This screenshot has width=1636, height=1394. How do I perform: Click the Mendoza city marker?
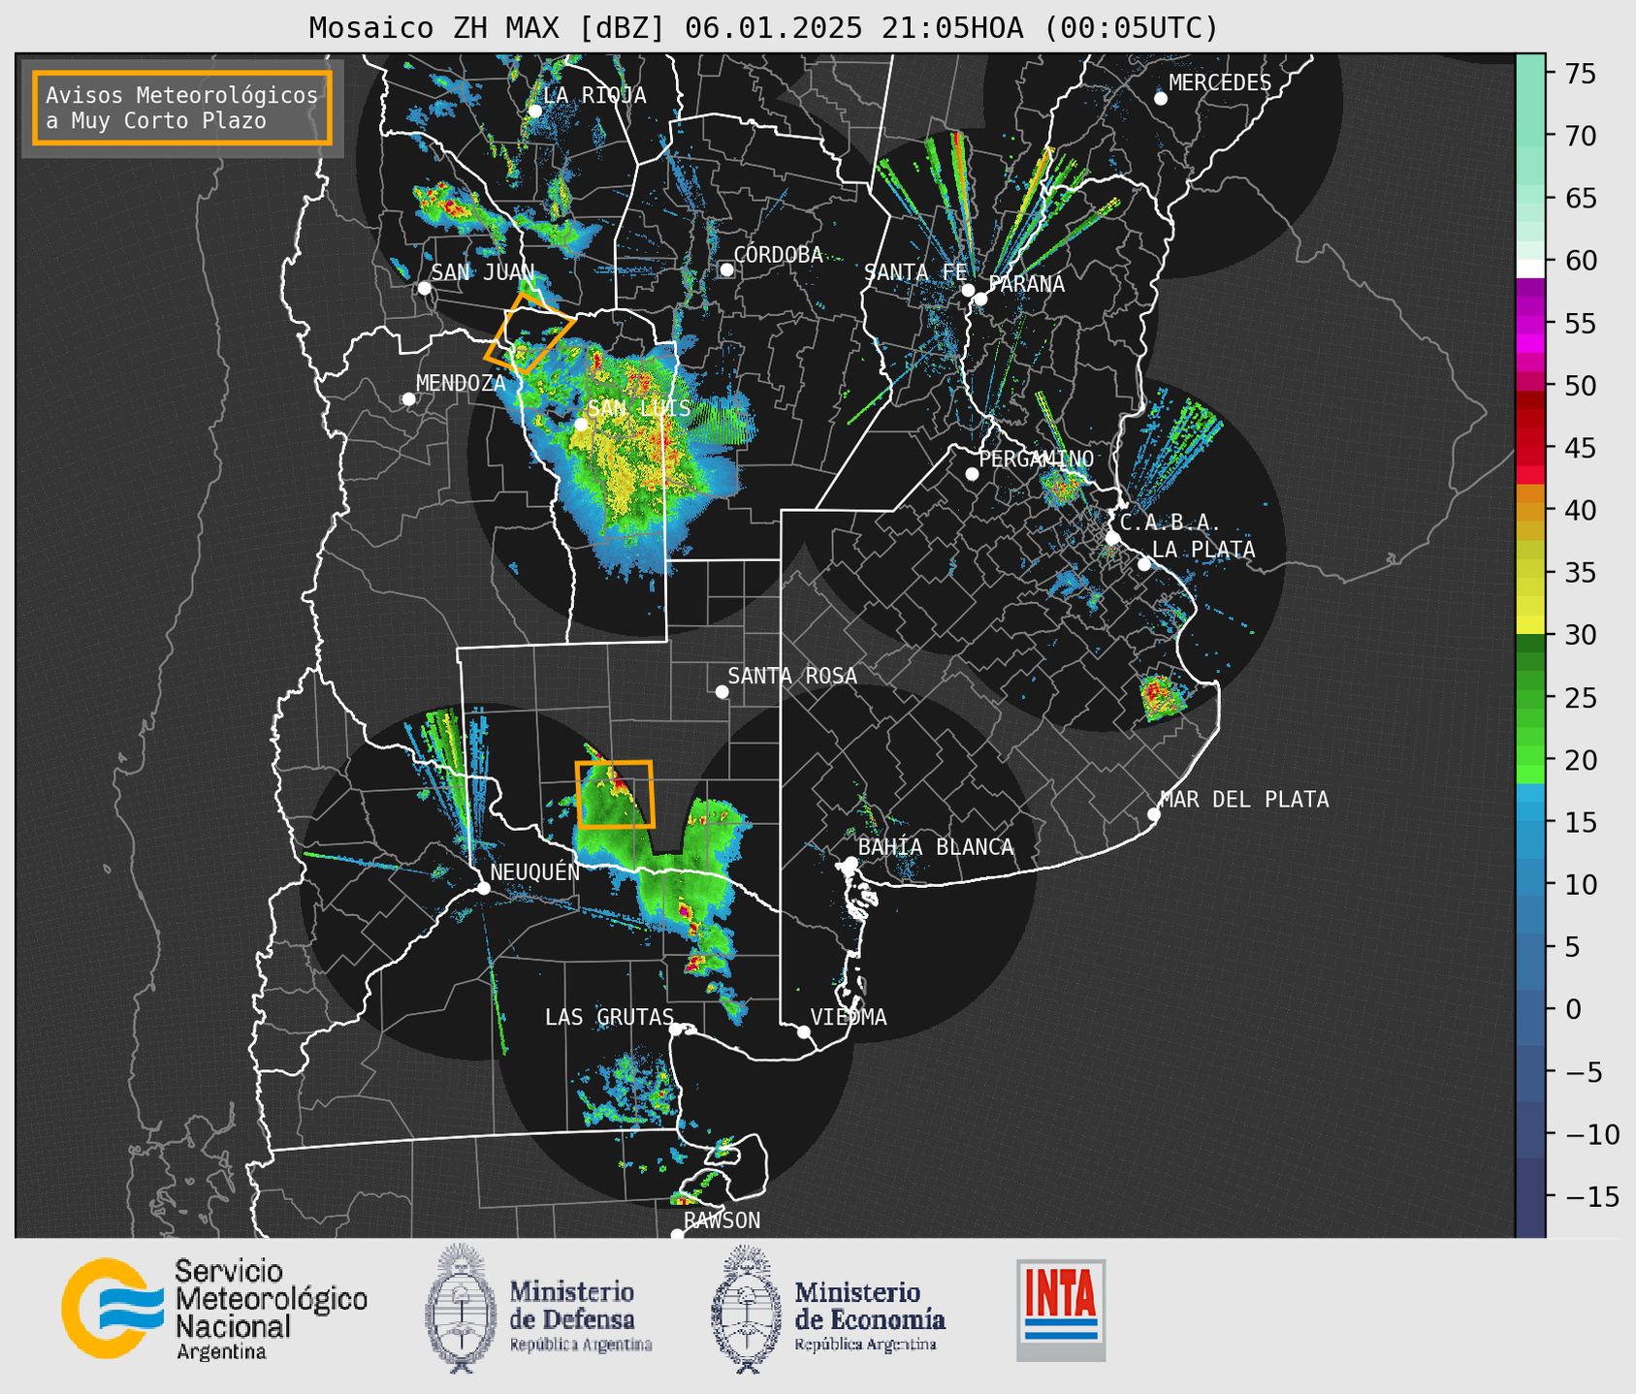tap(408, 399)
